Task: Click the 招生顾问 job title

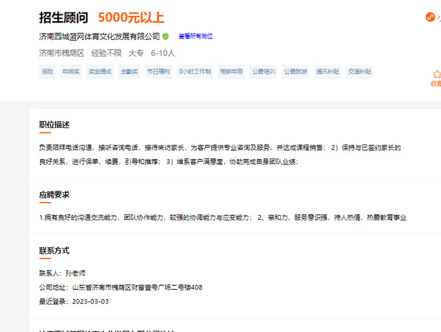Action: (63, 17)
